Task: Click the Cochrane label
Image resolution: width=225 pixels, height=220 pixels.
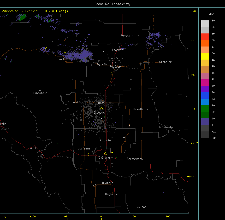Action: (x=84, y=148)
